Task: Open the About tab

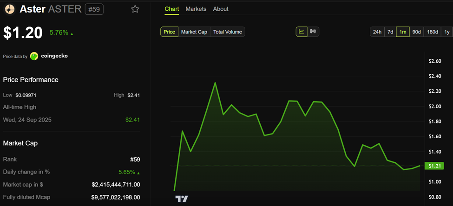Action: click(221, 9)
